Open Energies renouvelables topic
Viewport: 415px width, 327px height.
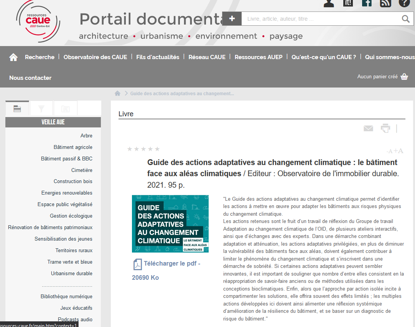click(x=67, y=193)
